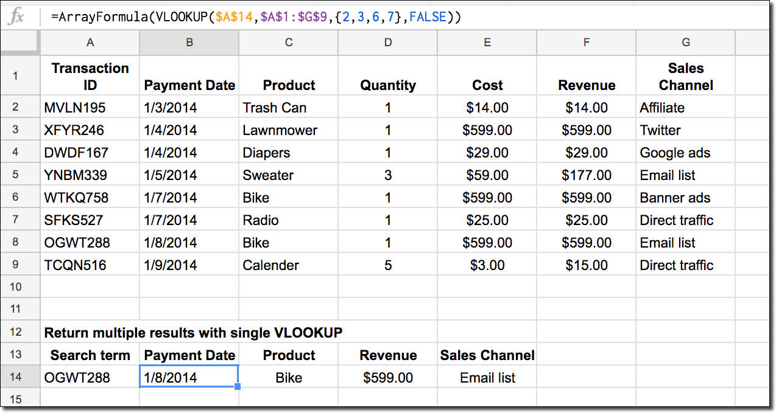The width and height of the screenshot is (776, 413).
Task: Select column header B
Action: [x=189, y=43]
